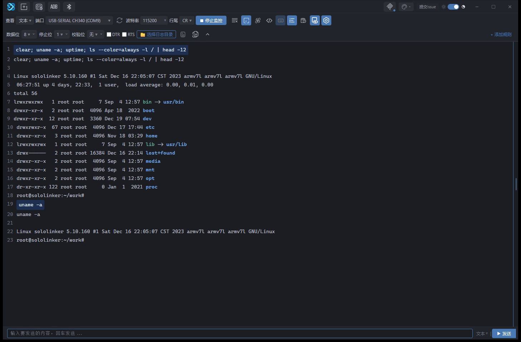
Task: Open the notes icon with blue dot
Action: [390, 7]
